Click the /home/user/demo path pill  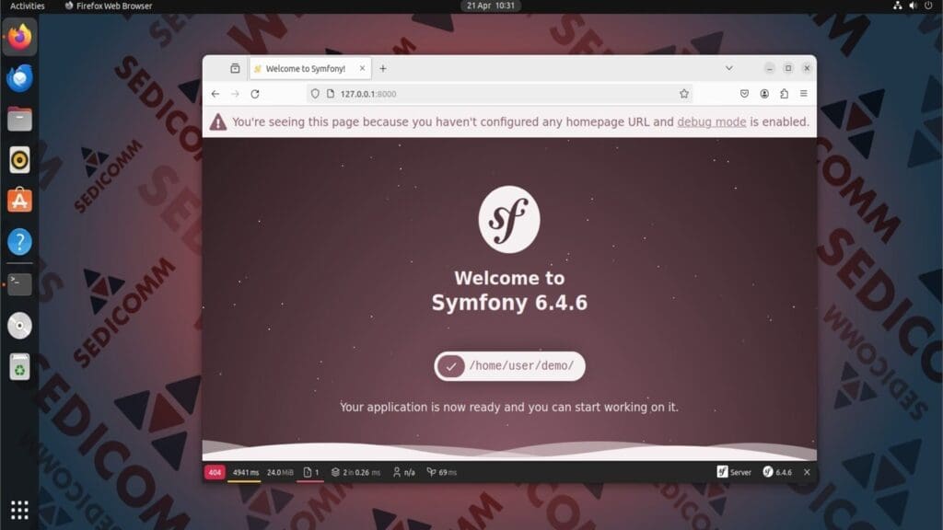coord(509,365)
